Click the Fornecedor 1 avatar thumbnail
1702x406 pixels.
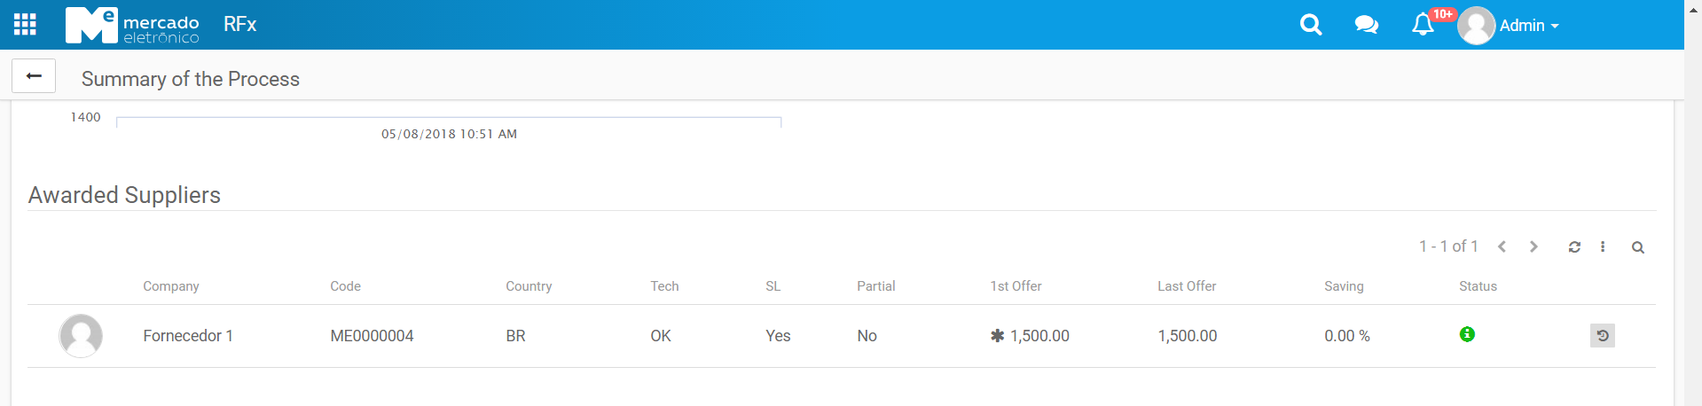click(x=81, y=336)
